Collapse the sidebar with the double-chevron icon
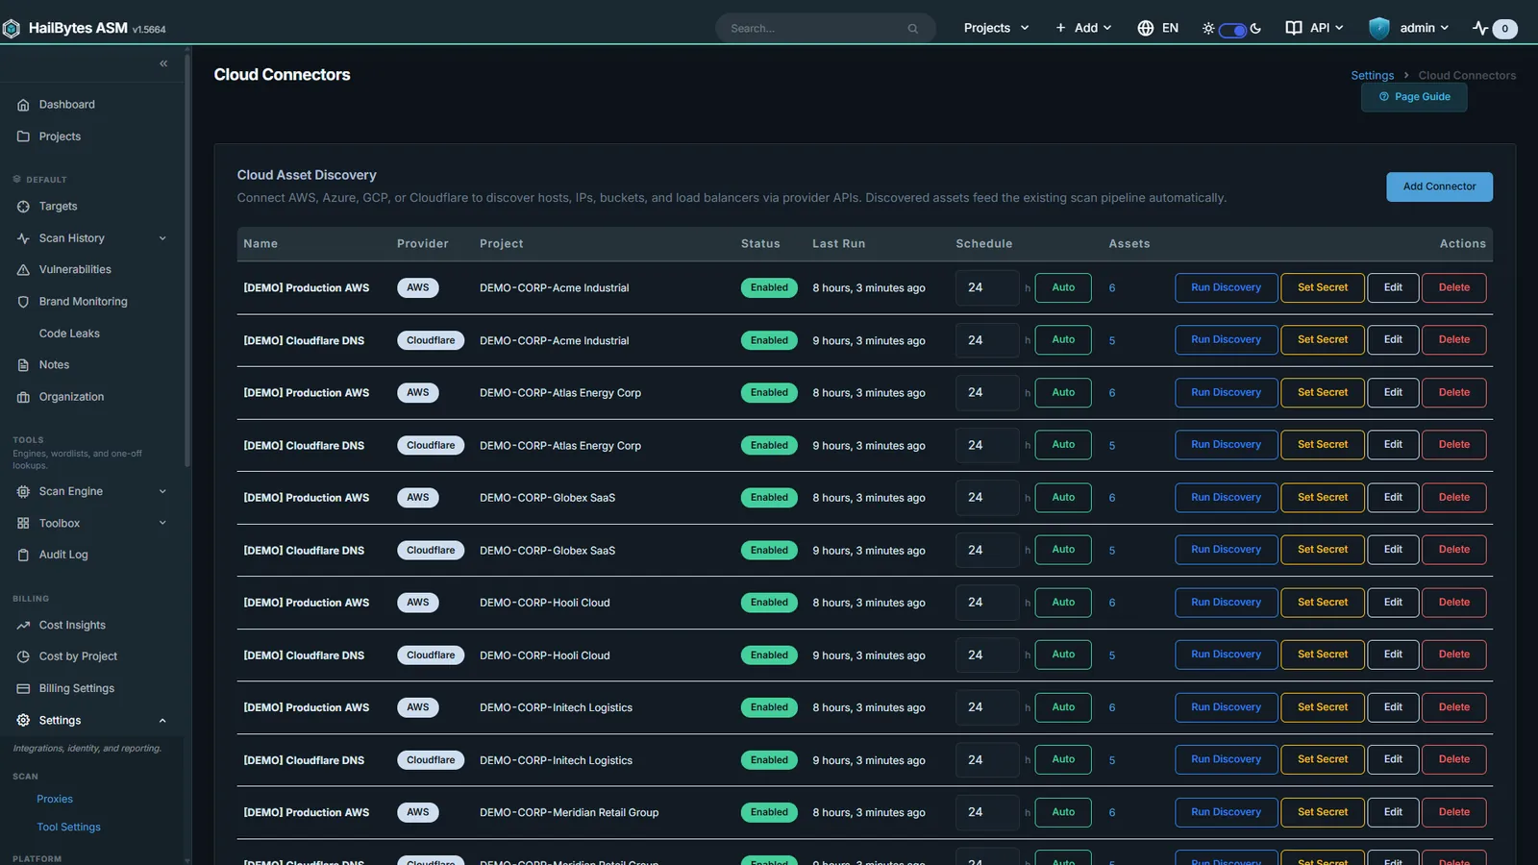Image resolution: width=1538 pixels, height=865 pixels. pyautogui.click(x=163, y=63)
